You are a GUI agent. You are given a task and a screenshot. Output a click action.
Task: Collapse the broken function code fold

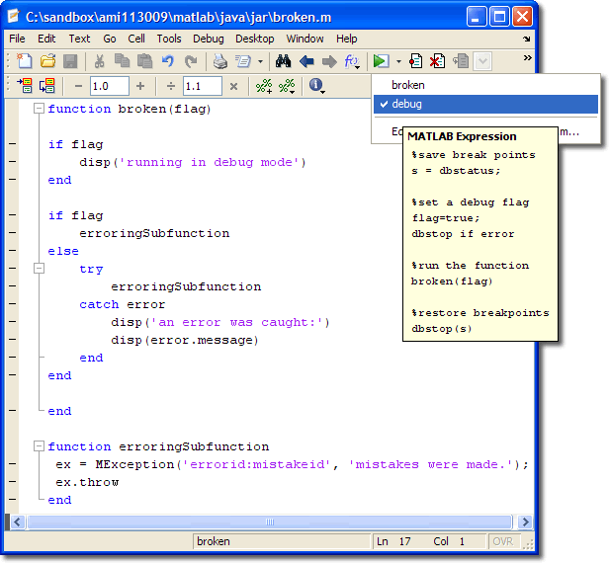click(x=39, y=109)
